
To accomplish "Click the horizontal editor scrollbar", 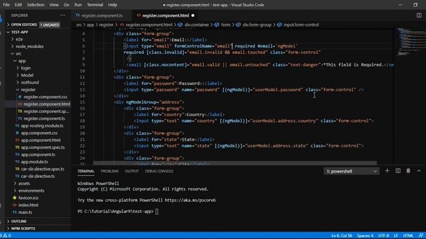I will (x=235, y=163).
